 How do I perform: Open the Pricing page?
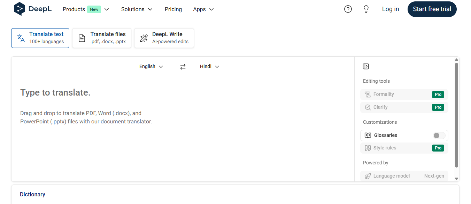point(173,9)
